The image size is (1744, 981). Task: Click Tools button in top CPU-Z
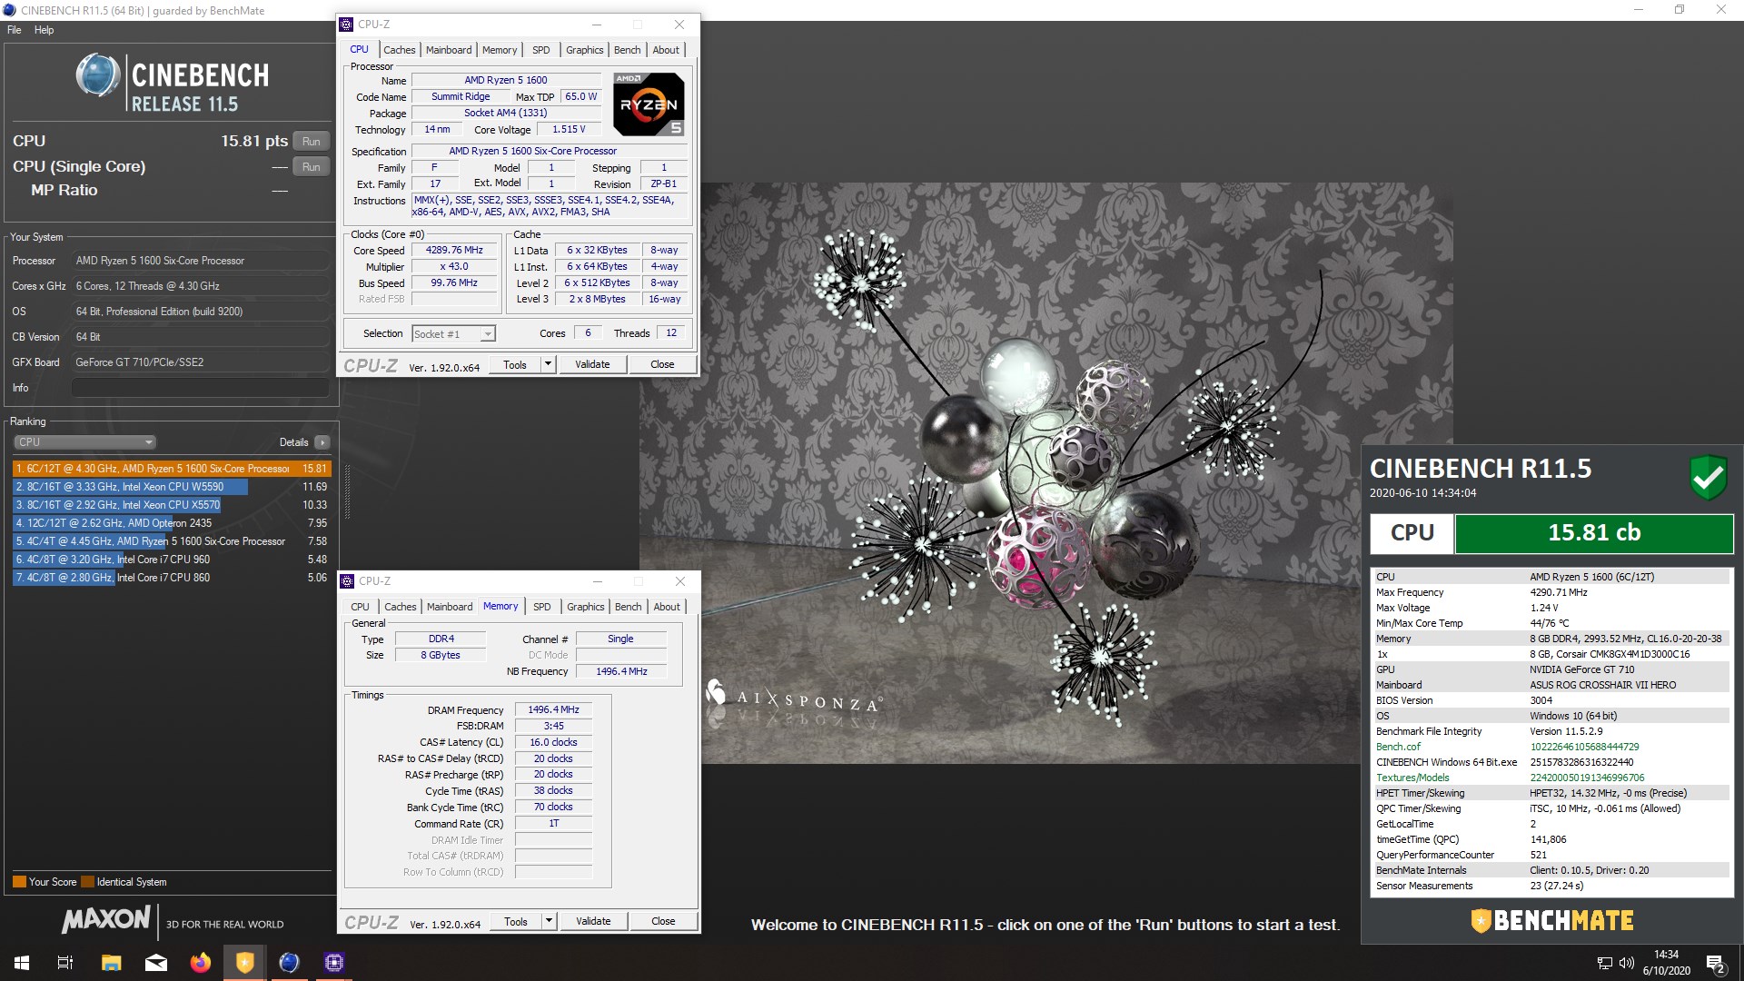pos(515,364)
